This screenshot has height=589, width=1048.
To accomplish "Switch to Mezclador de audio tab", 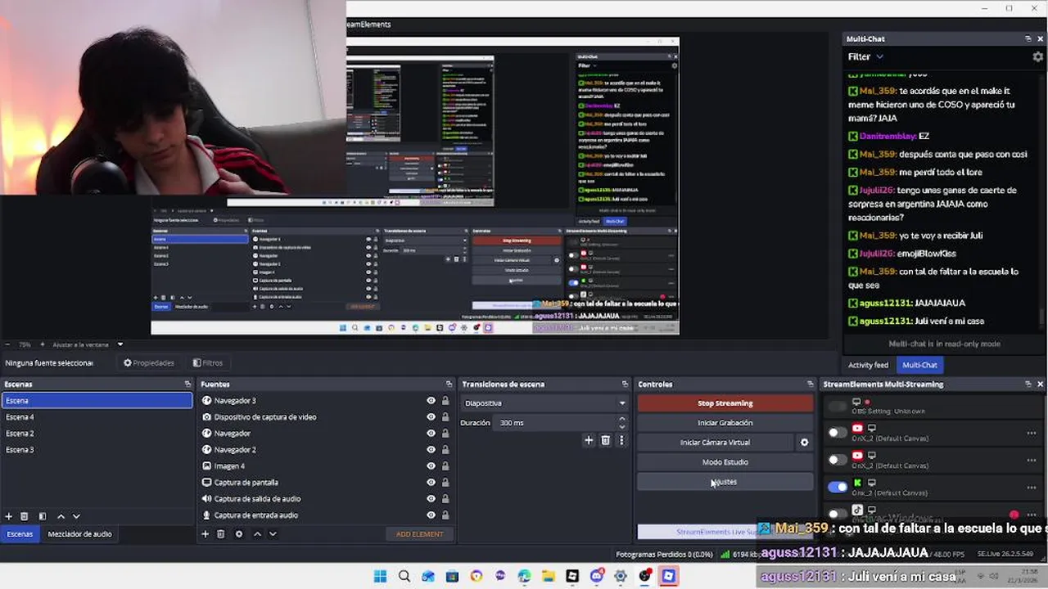I will (x=79, y=534).
